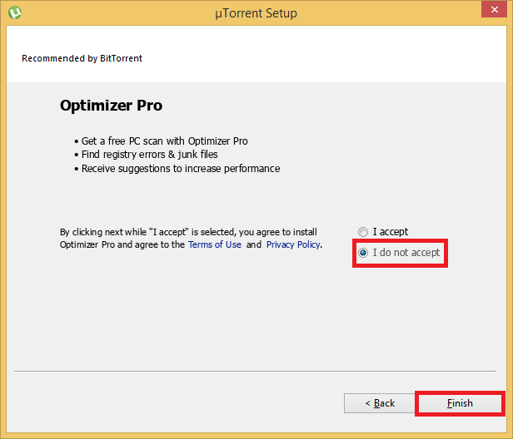
Task: Click the "Find registry errors & junk files" bullet
Action: coord(149,155)
